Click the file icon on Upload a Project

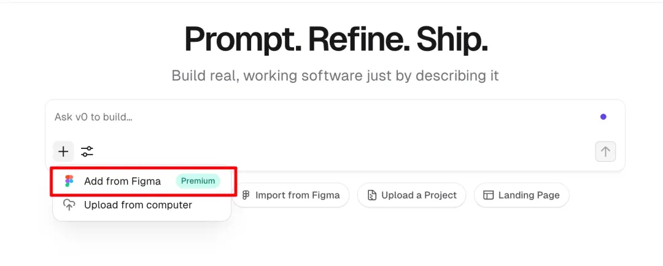[x=371, y=195]
